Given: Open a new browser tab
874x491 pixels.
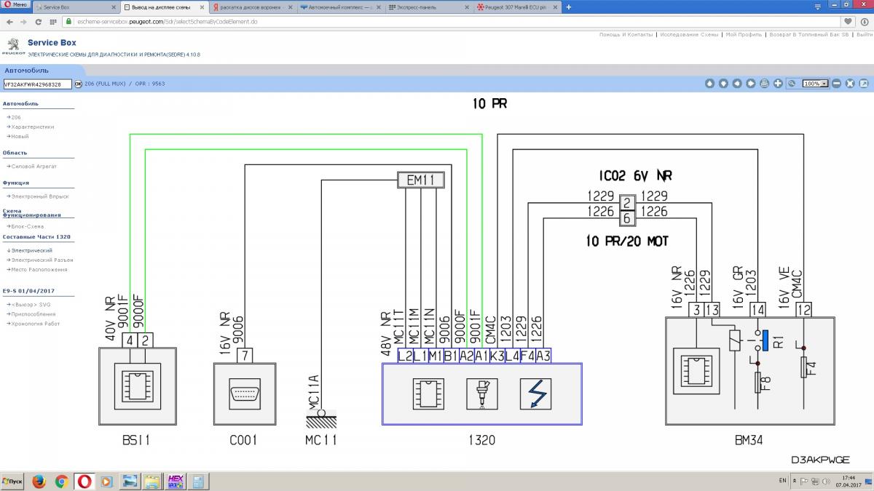Looking at the screenshot, I should [x=568, y=7].
